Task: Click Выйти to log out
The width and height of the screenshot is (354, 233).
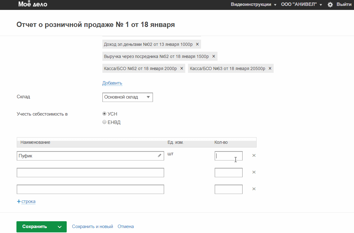Action: click(344, 5)
